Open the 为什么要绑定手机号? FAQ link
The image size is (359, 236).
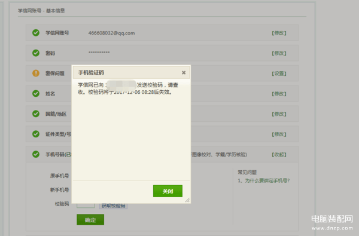click(267, 180)
